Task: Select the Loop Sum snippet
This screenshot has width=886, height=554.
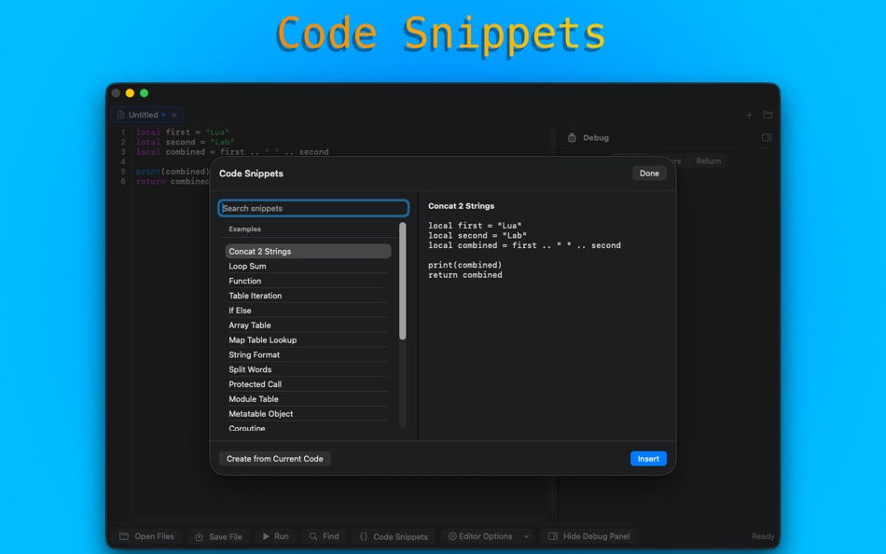Action: point(308,266)
